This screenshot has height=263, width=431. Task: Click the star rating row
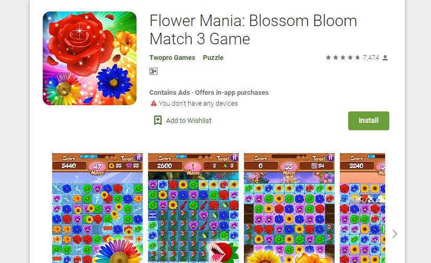343,57
